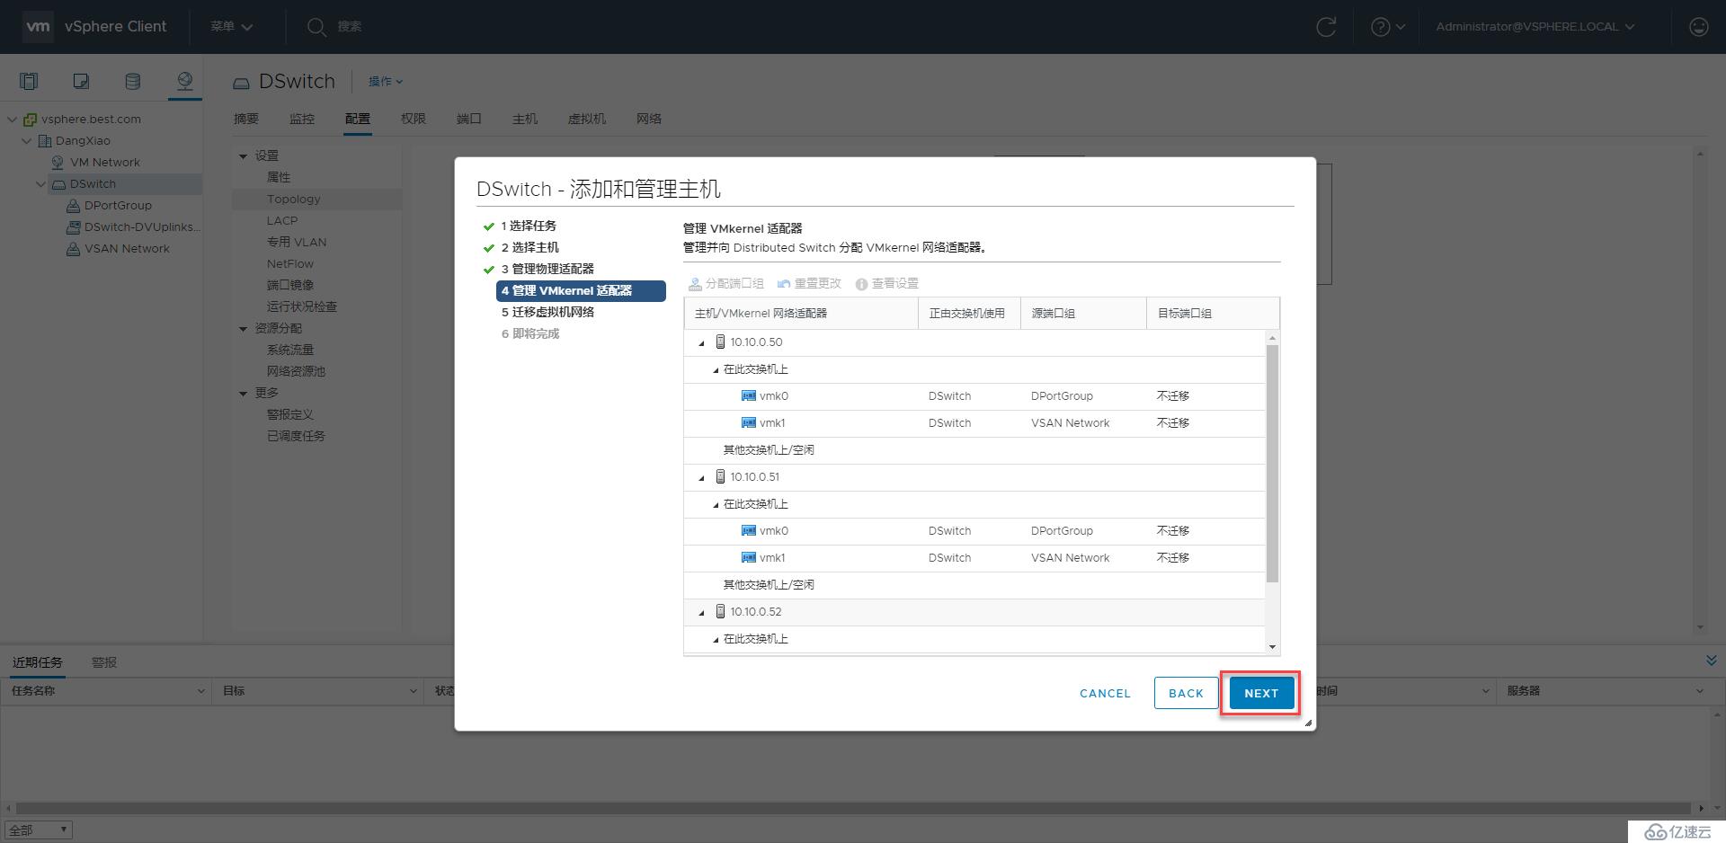Open the 操作 actions dropdown
The width and height of the screenshot is (1726, 843).
(386, 81)
